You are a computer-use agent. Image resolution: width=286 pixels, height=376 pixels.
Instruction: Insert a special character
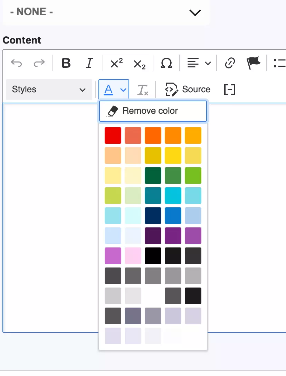166,63
